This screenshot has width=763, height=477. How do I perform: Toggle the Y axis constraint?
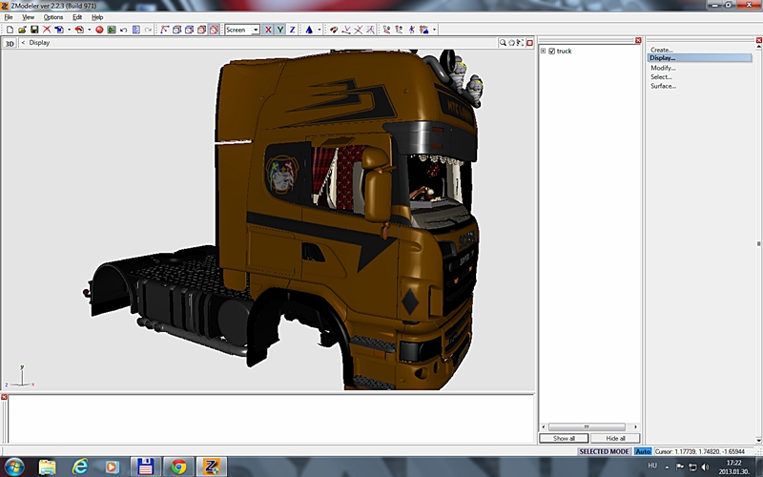coord(280,30)
